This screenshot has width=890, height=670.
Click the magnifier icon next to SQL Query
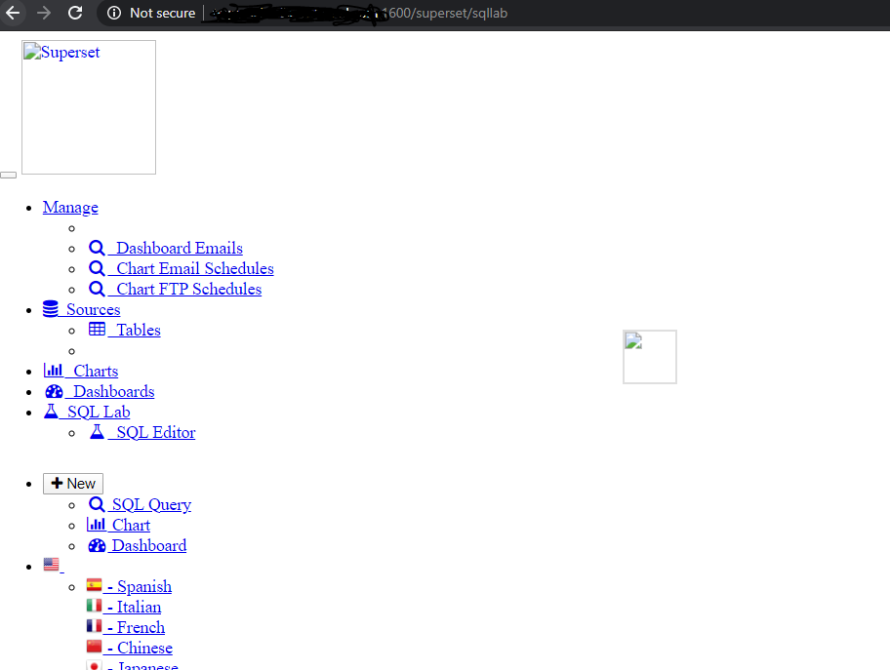(x=97, y=504)
